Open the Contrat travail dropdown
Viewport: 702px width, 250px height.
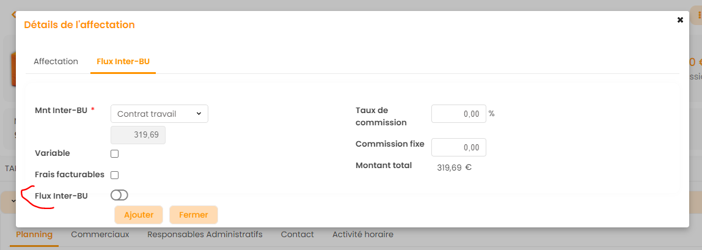(x=159, y=114)
